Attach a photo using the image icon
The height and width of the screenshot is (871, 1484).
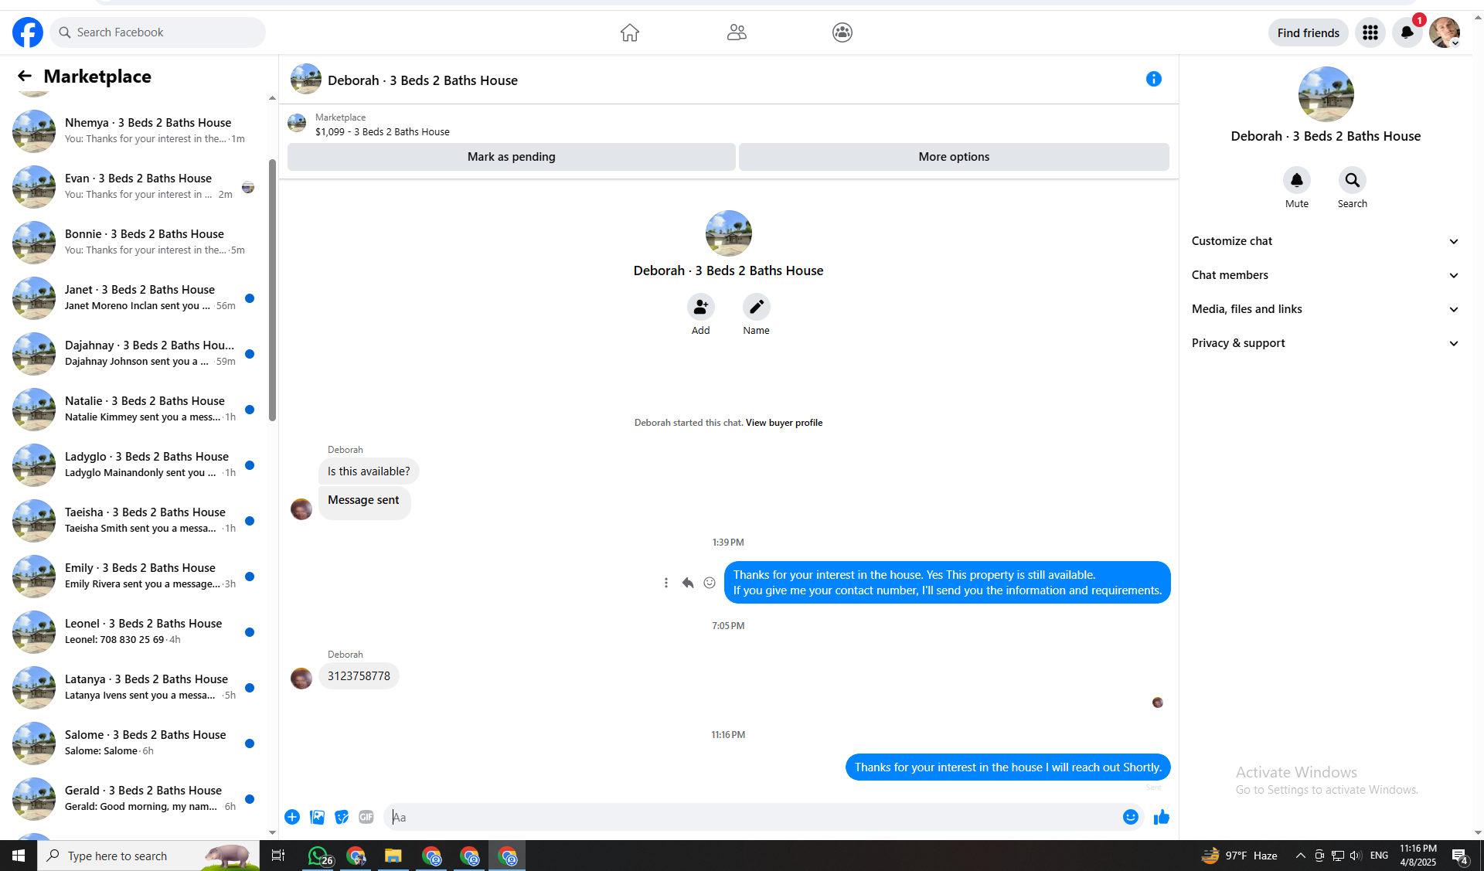(x=317, y=817)
